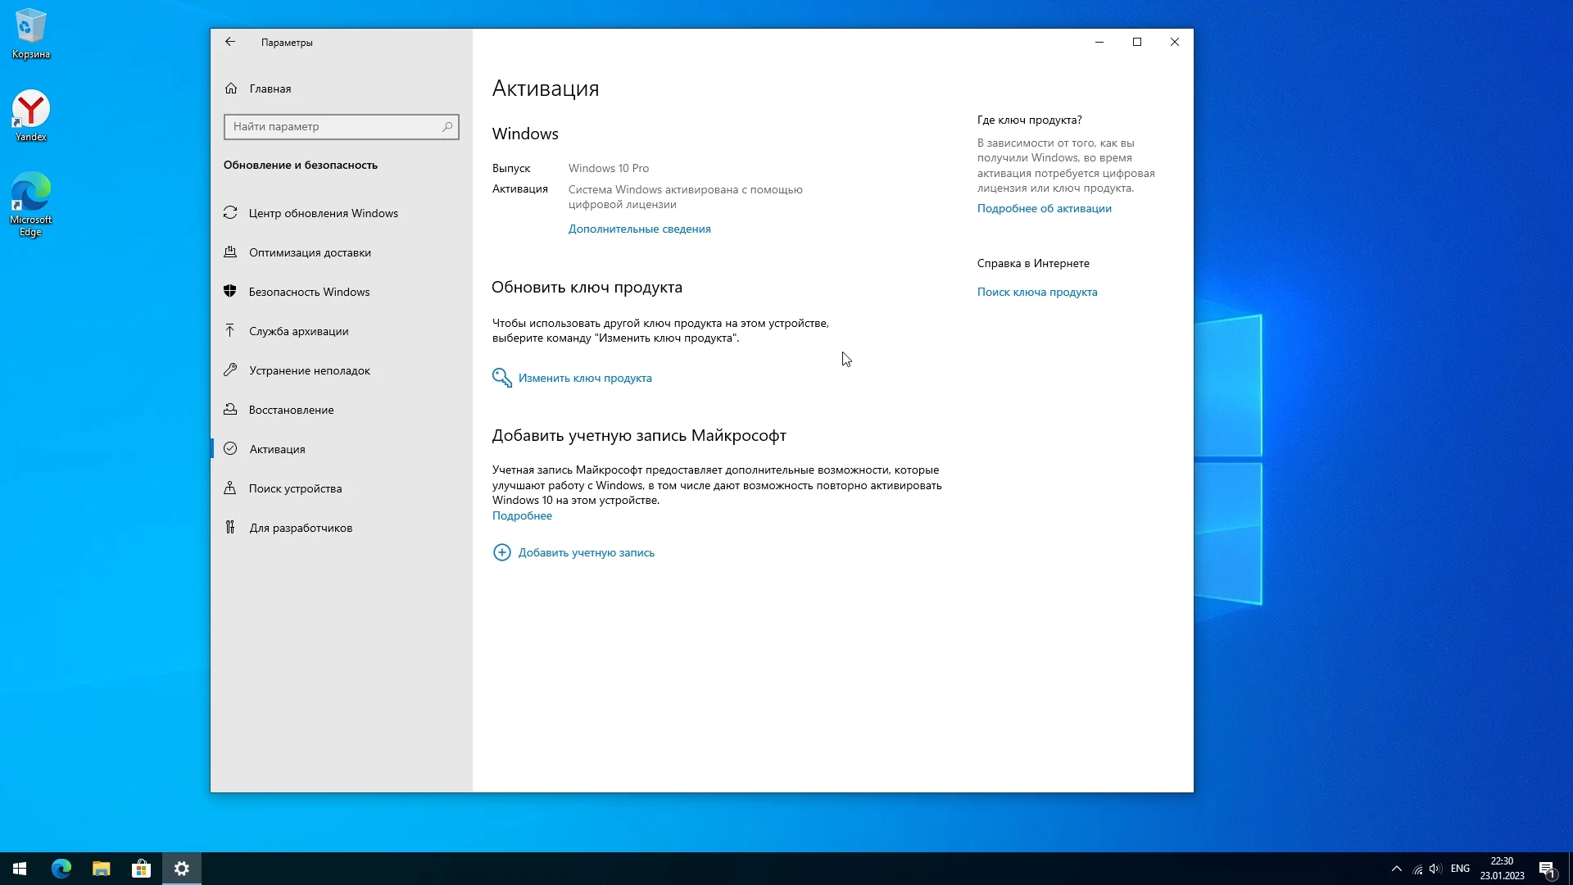Select Оптимизация доставки in sidebar

coord(310,252)
